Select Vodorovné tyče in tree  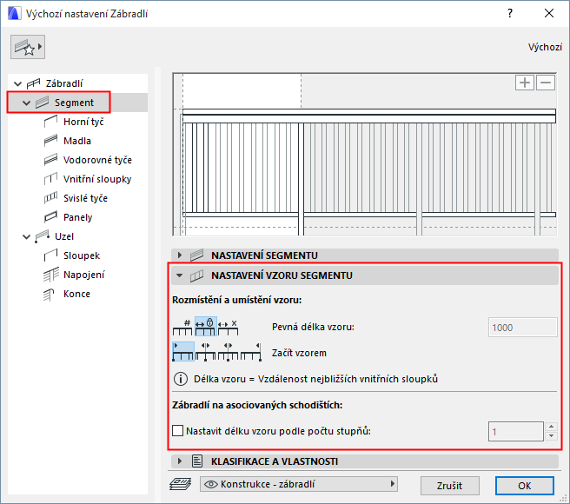pos(97,160)
